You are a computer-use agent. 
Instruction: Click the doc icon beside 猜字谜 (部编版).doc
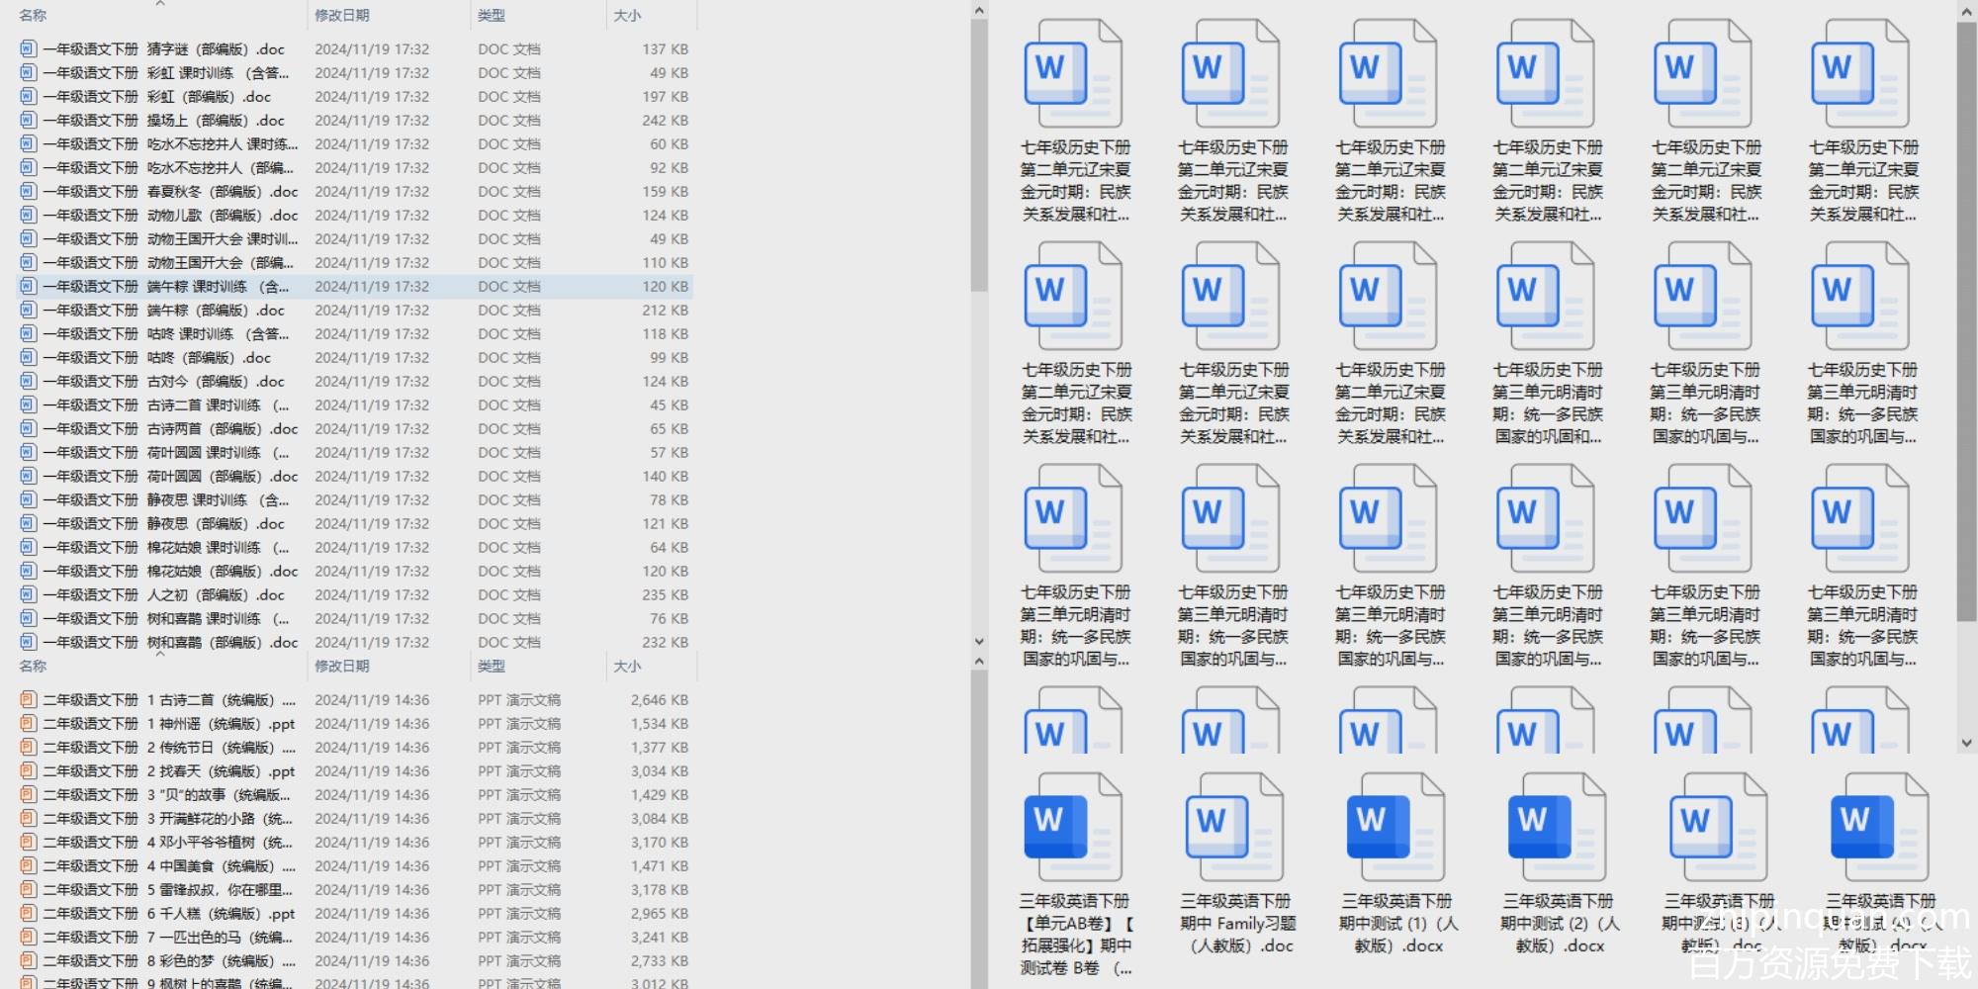point(28,48)
